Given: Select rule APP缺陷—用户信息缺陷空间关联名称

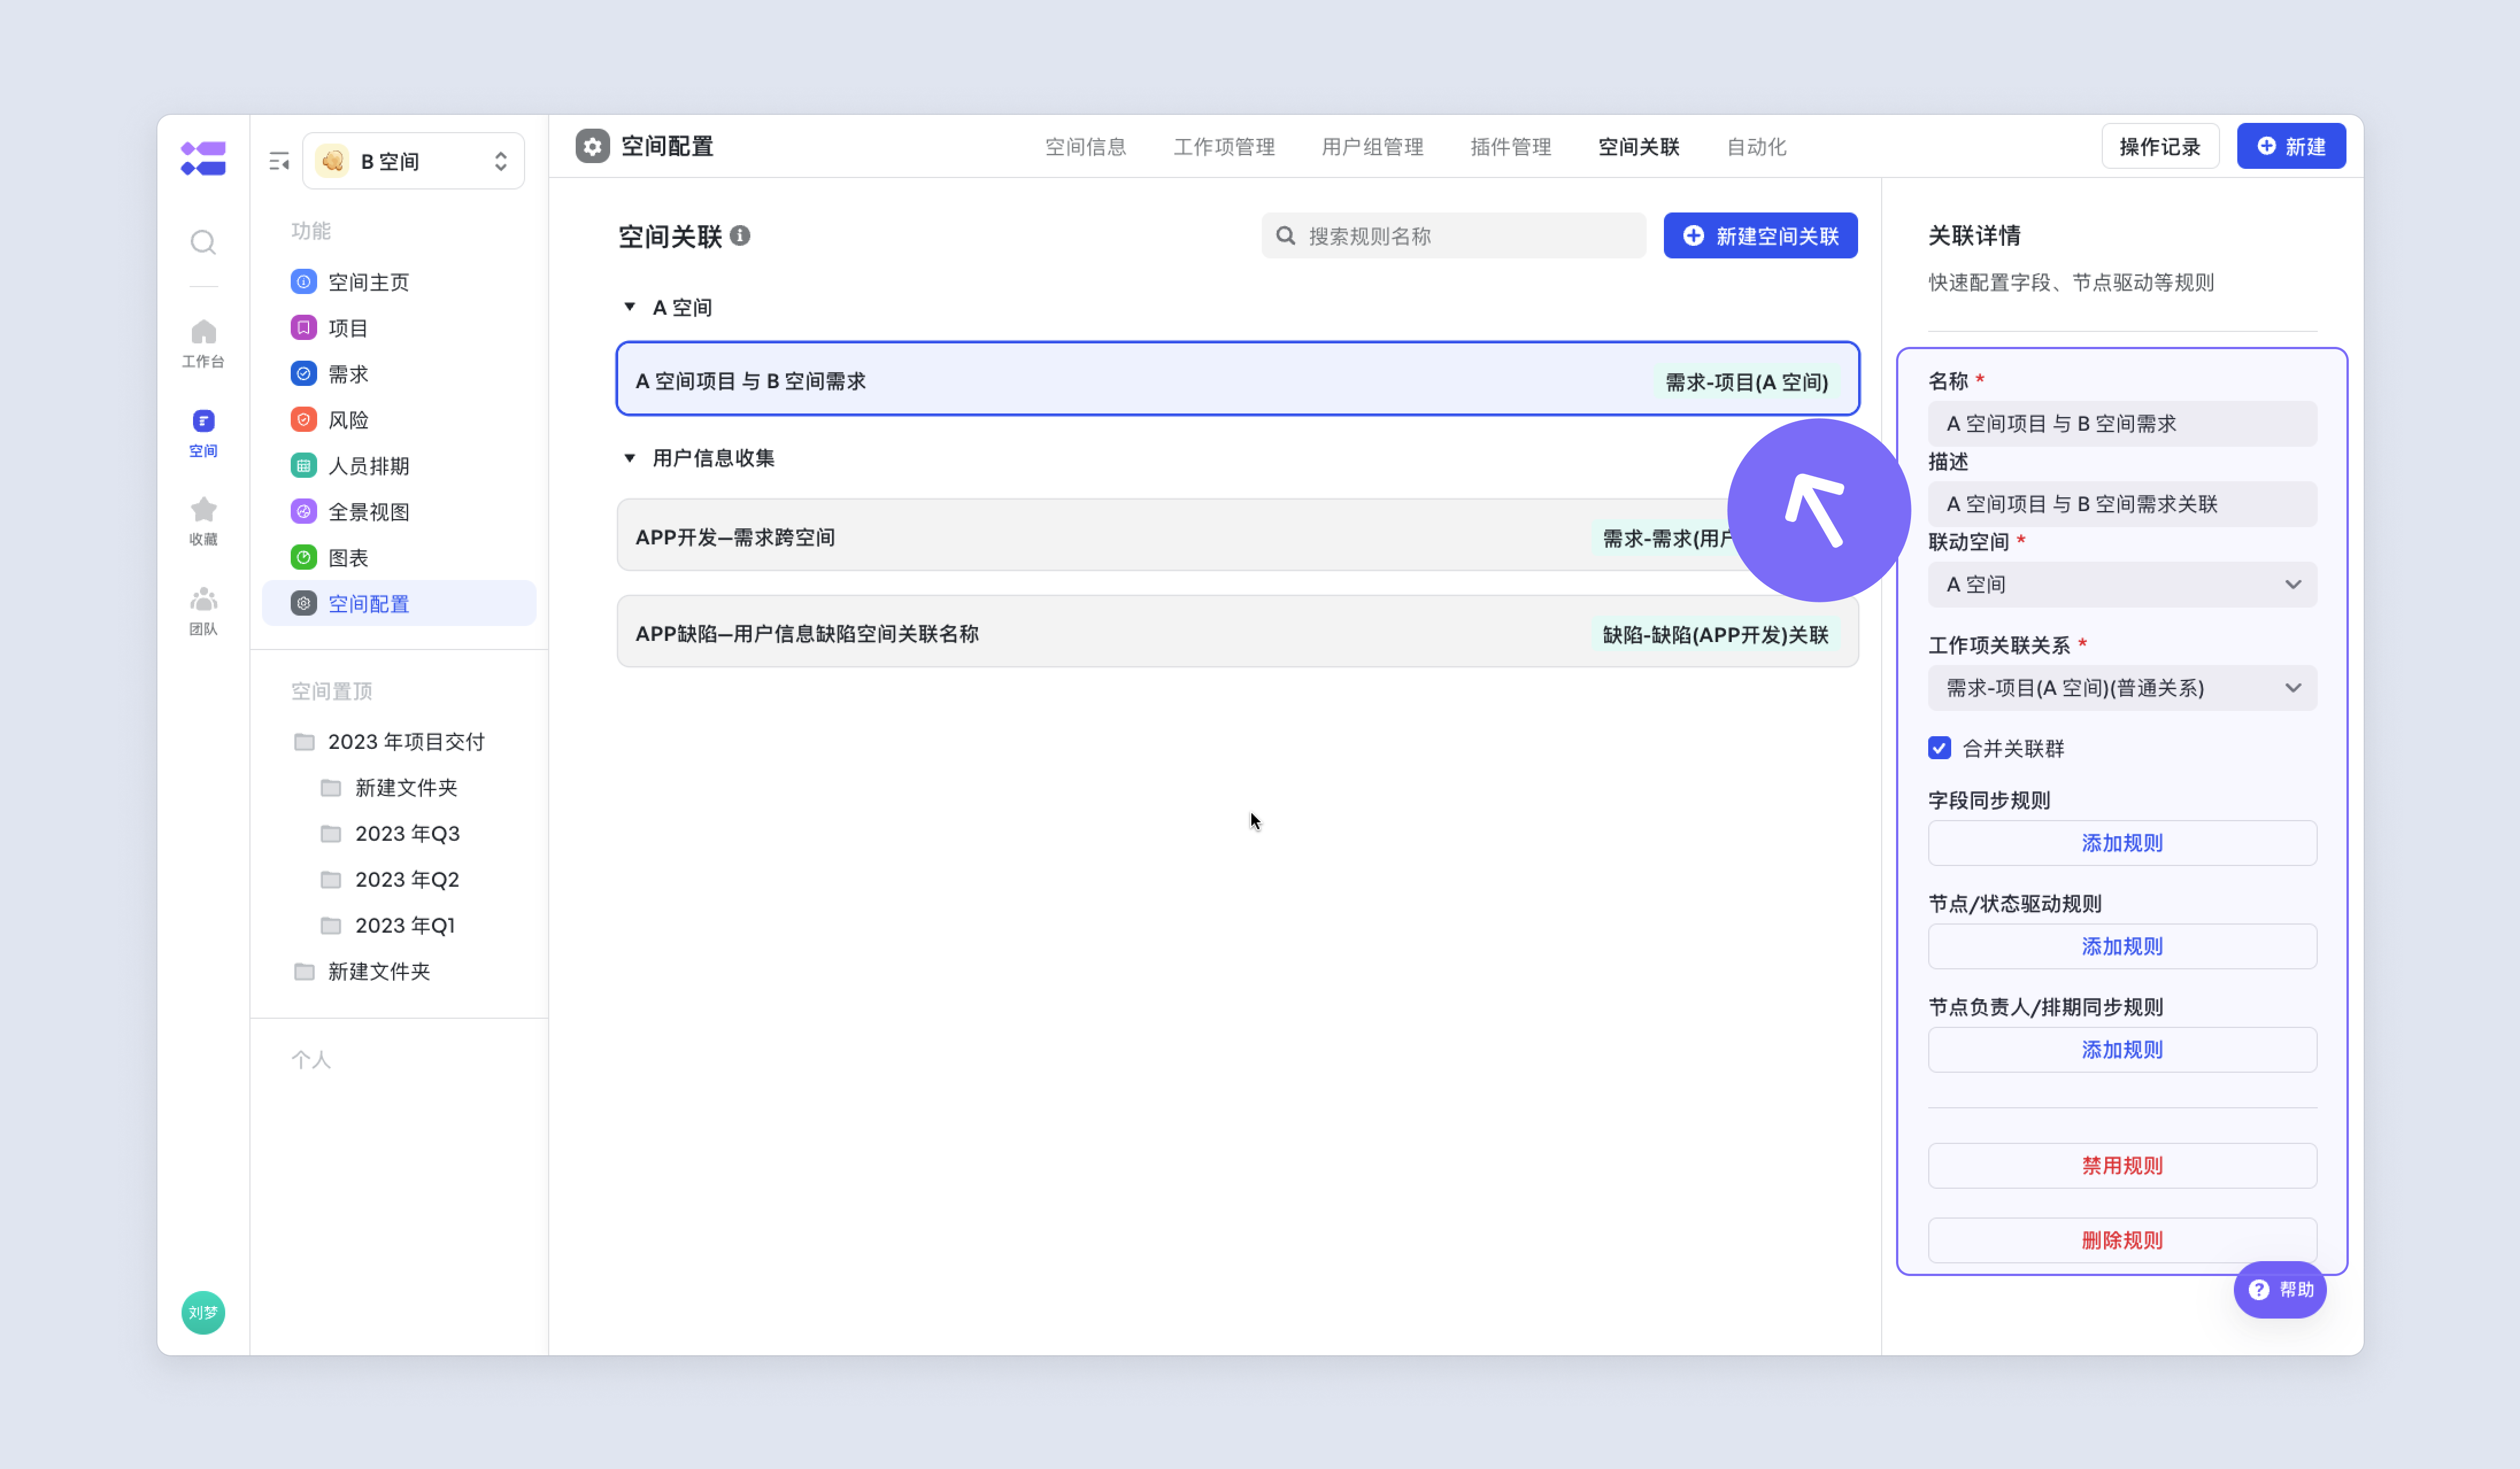Looking at the screenshot, I should tap(1237, 632).
